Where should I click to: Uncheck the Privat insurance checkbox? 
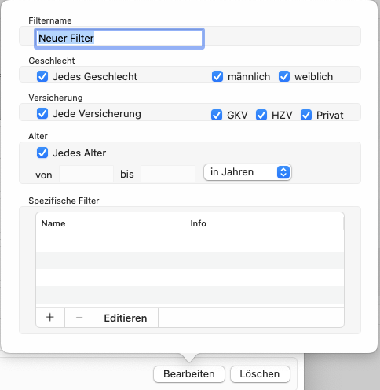click(306, 115)
